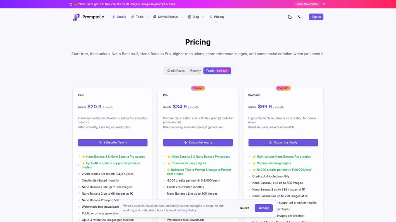This screenshot has width=396, height=222.
Task: Click checkmark beside 2,000 credits per month
Action: pos(79,174)
